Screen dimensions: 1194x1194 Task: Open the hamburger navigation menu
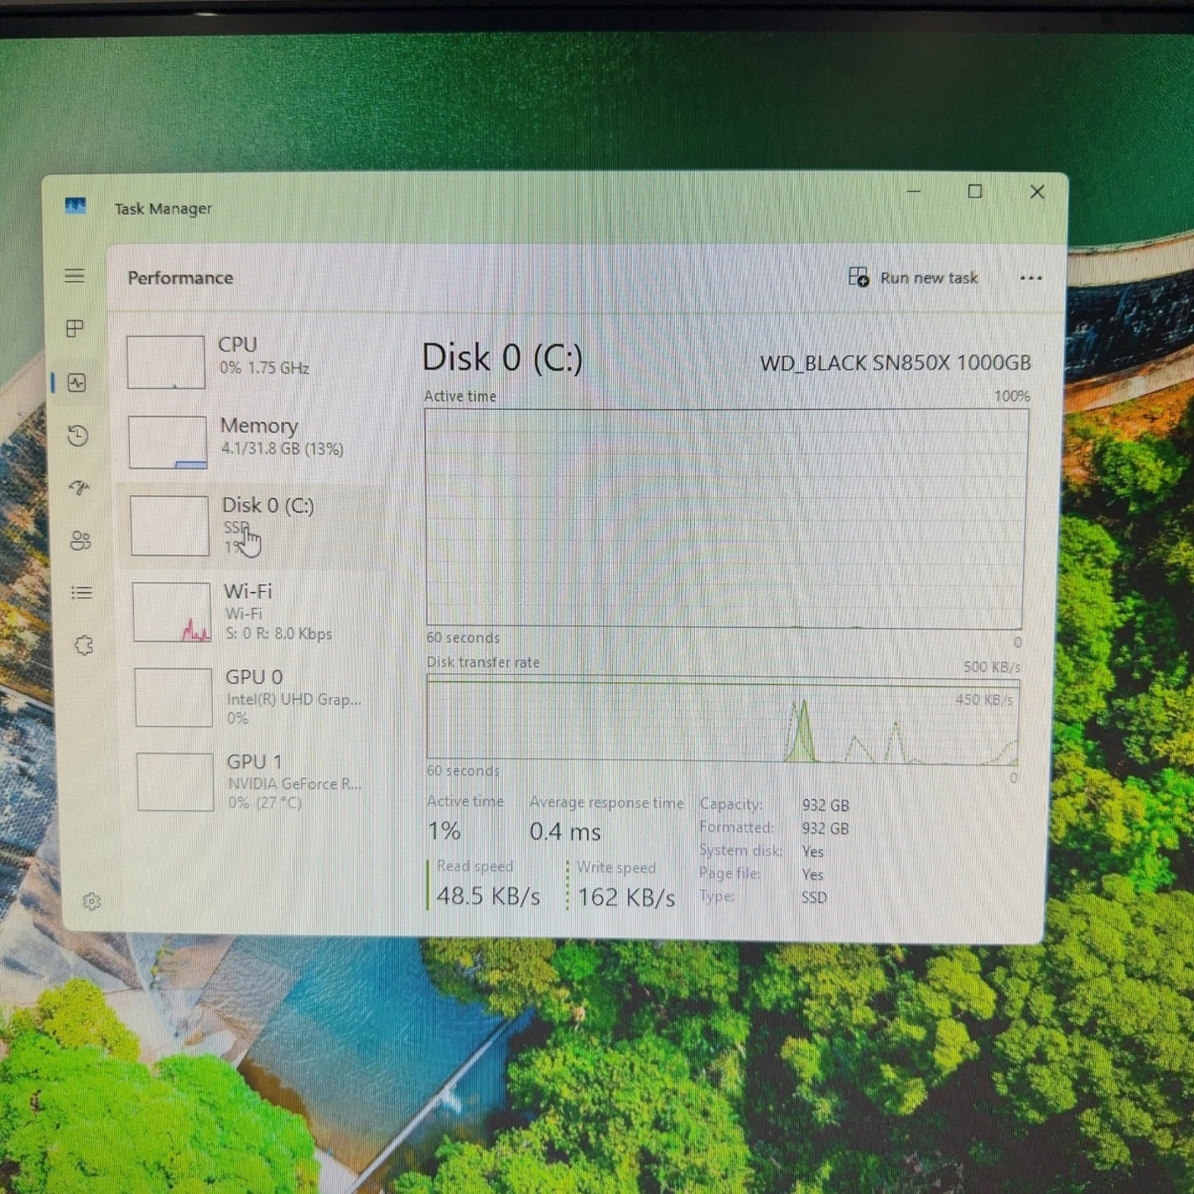click(74, 276)
